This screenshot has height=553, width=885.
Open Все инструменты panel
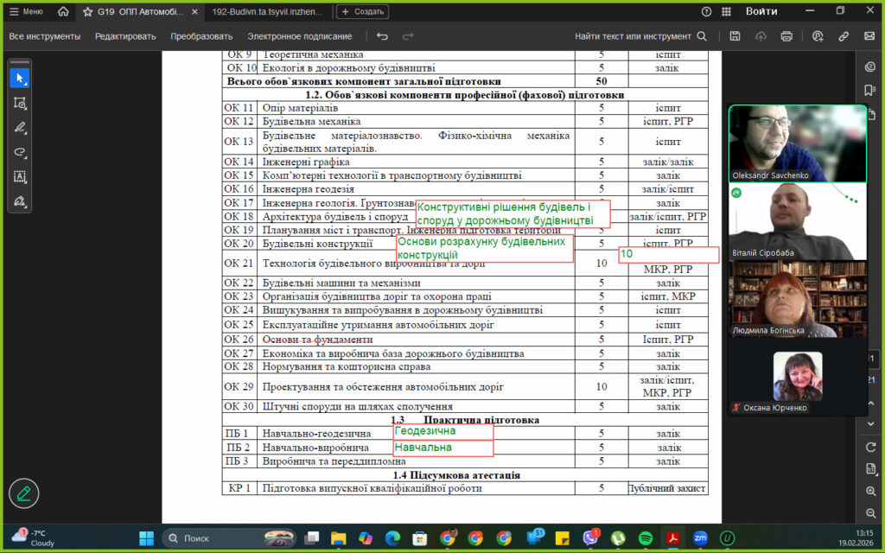tap(45, 36)
